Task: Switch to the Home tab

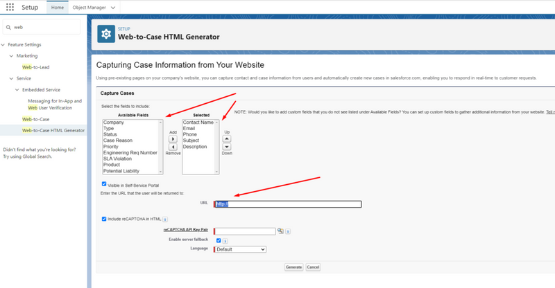Action: point(58,8)
